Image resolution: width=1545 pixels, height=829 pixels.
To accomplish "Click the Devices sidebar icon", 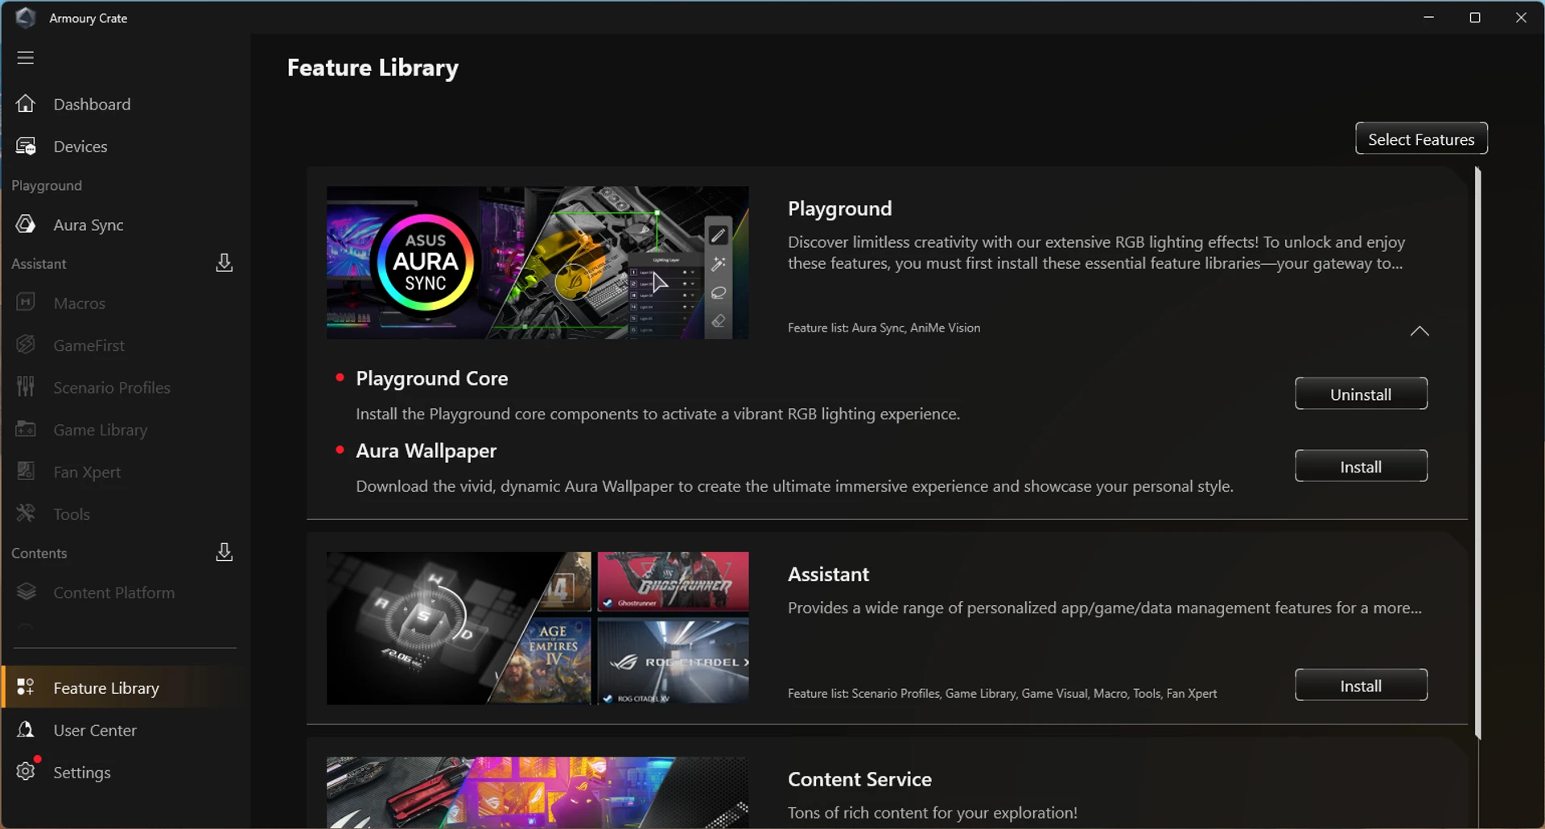I will pyautogui.click(x=26, y=146).
